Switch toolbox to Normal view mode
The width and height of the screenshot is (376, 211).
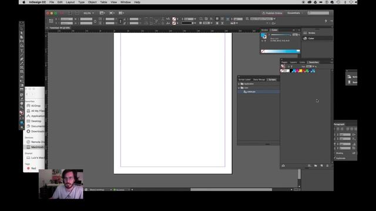click(x=22, y=122)
